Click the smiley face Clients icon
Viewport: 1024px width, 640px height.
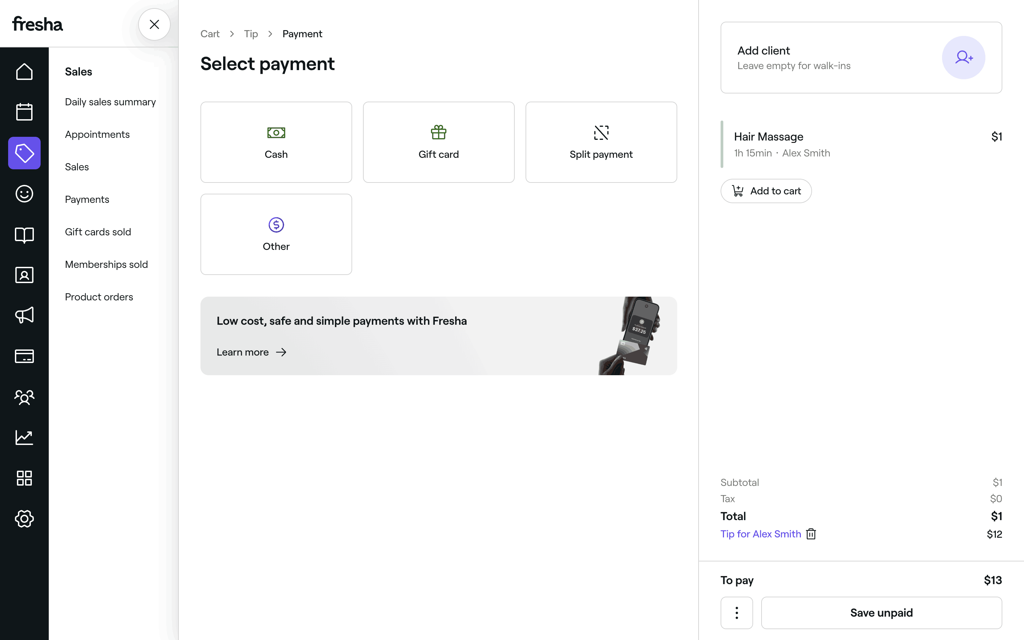(x=24, y=194)
